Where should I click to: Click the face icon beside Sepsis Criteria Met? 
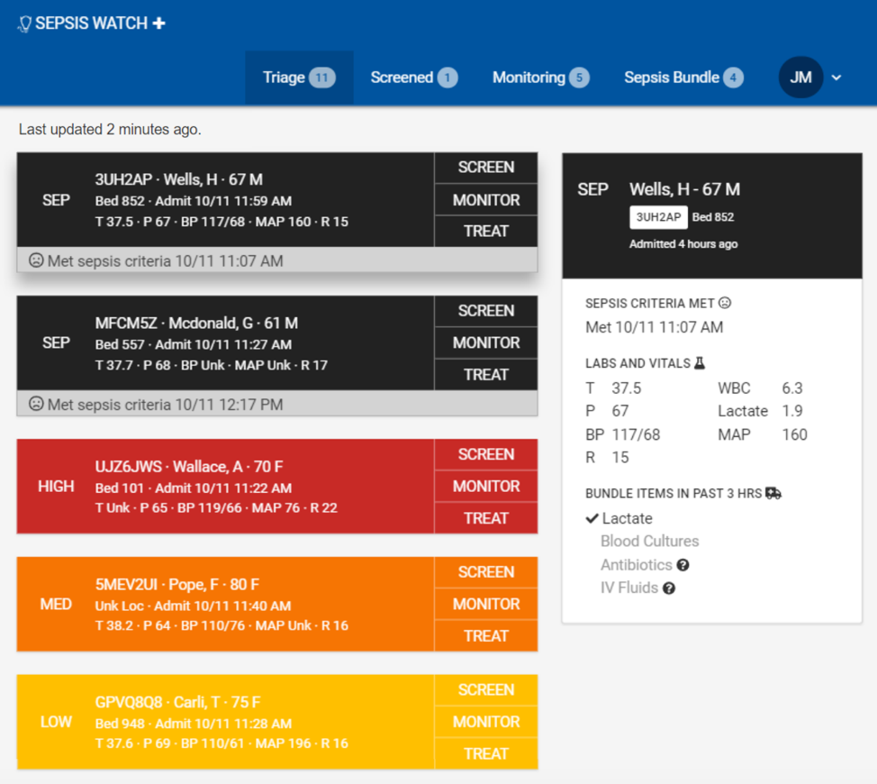[725, 304]
